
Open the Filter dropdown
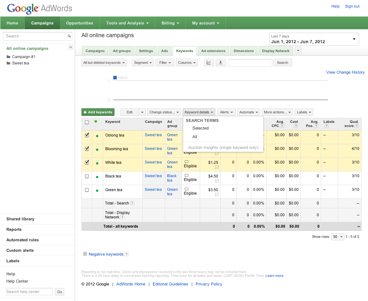pos(165,63)
